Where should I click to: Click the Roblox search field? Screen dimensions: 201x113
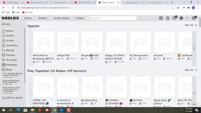112,18
